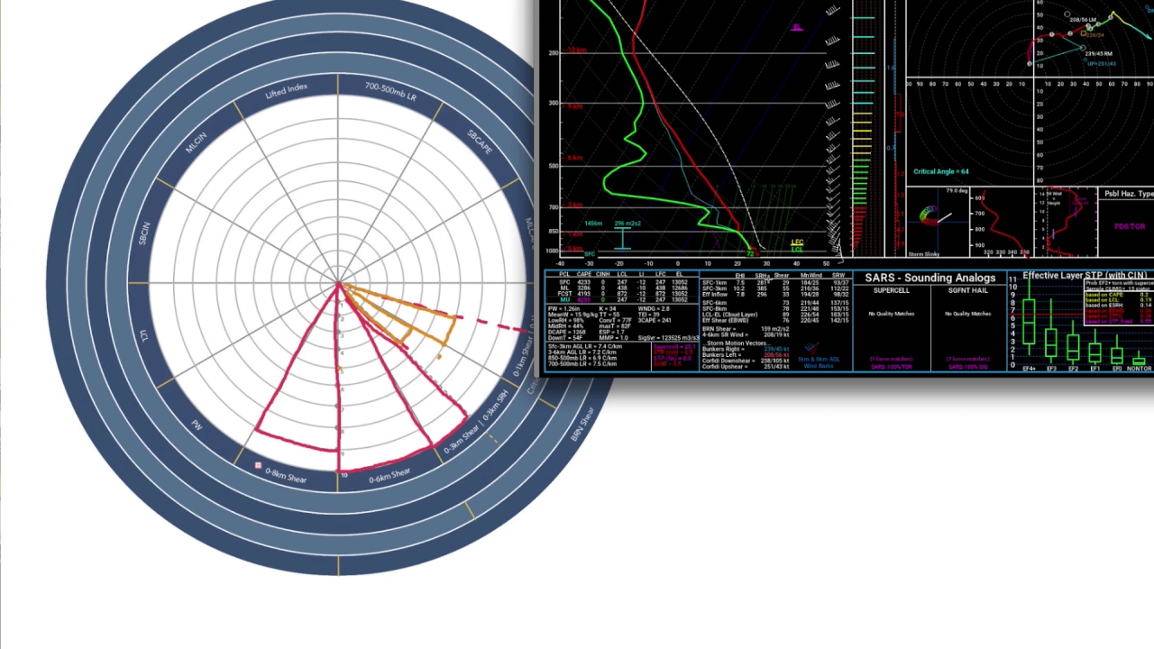Viewport: 1154px width, 649px height.
Task: Select the highlighted MU parcel row
Action: tap(624, 300)
